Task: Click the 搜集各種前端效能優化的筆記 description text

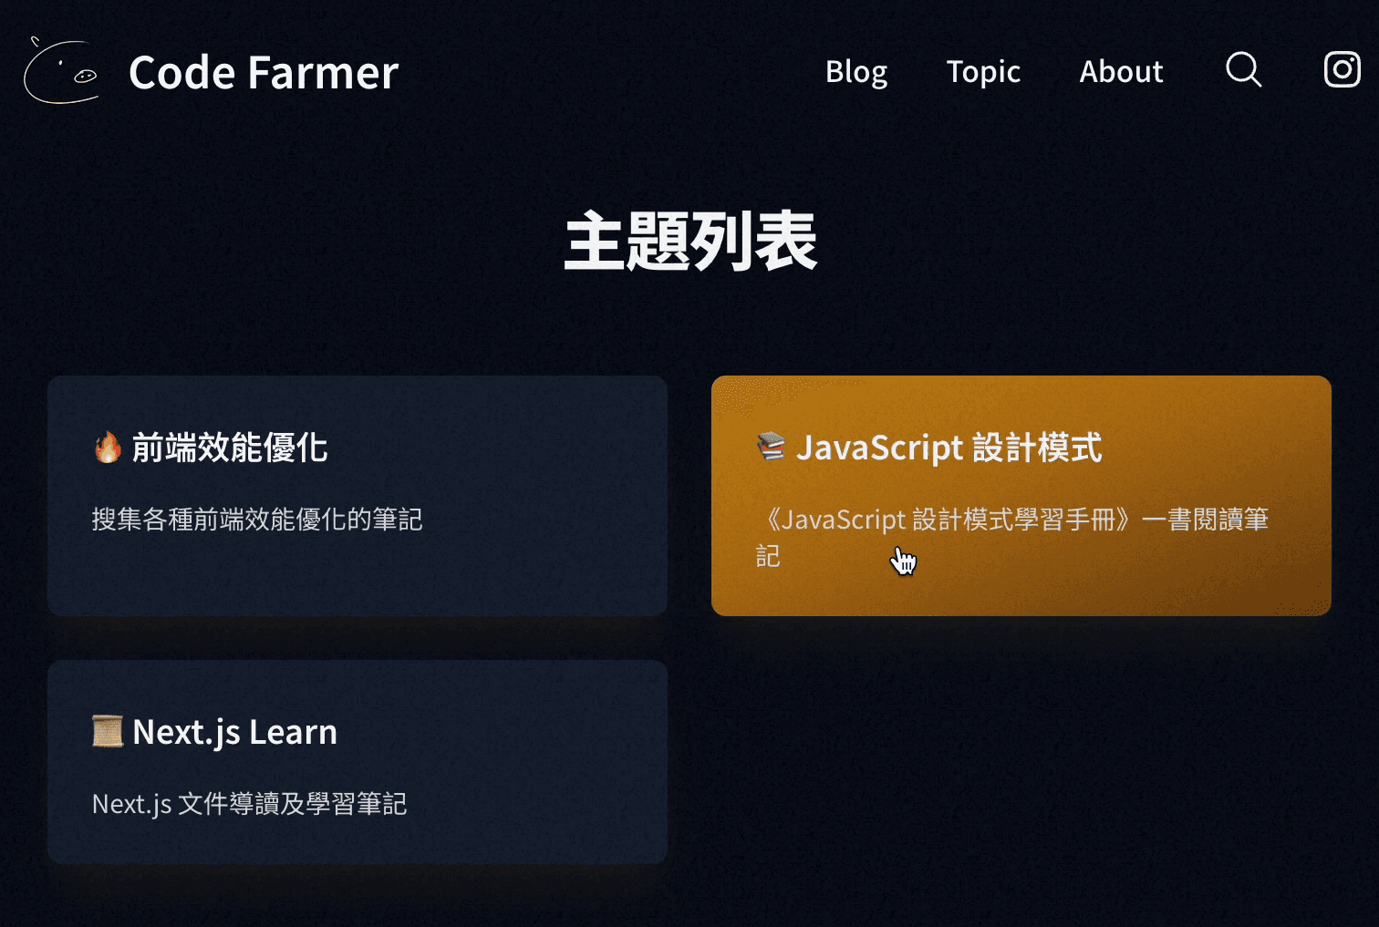Action: [x=257, y=520]
